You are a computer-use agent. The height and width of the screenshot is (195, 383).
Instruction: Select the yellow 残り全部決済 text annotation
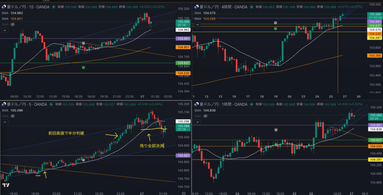point(152,146)
